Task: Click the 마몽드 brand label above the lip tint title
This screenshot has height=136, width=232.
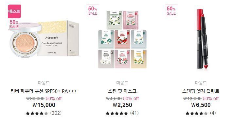Action: pyautogui.click(x=201, y=83)
